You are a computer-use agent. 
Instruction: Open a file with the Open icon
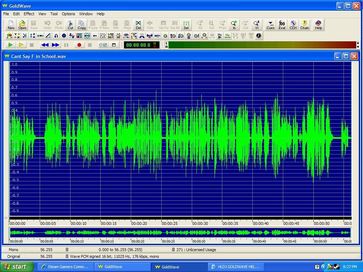point(22,25)
